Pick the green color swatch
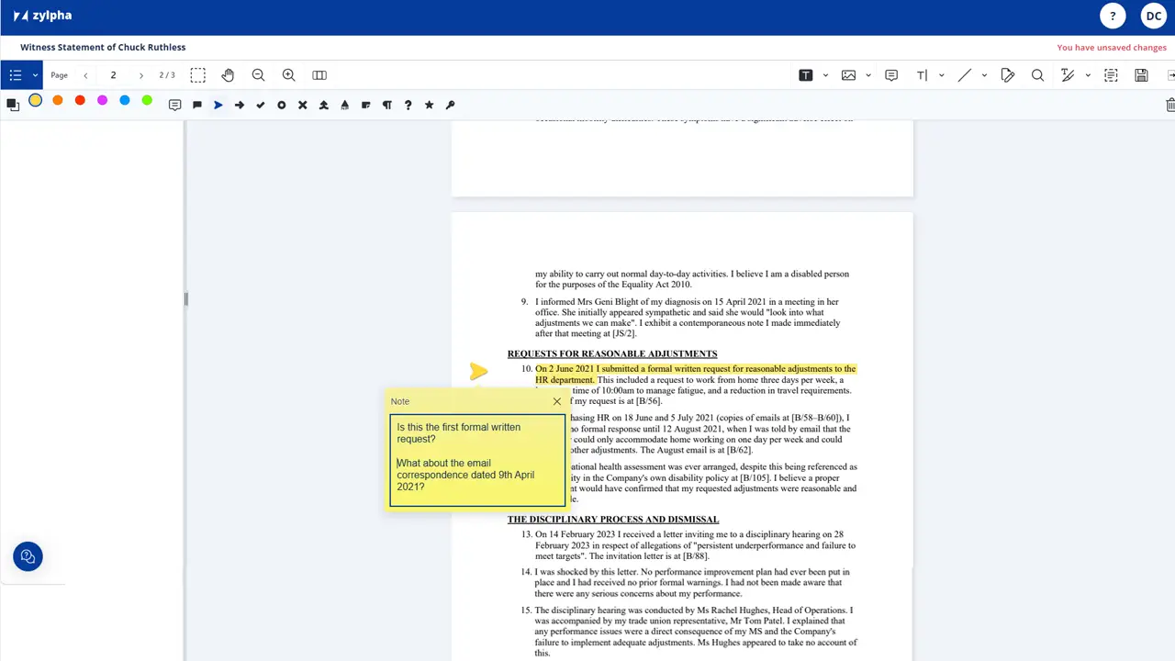Viewport: 1175px width, 661px height. point(147,100)
